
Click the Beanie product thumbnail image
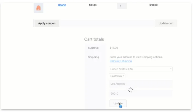38,8
